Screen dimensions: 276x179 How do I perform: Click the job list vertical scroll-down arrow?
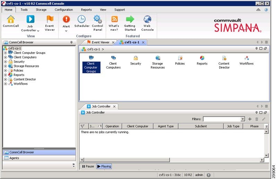click(x=267, y=156)
